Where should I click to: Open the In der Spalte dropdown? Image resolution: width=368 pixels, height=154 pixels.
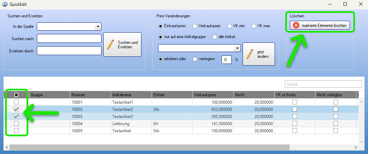(98, 27)
